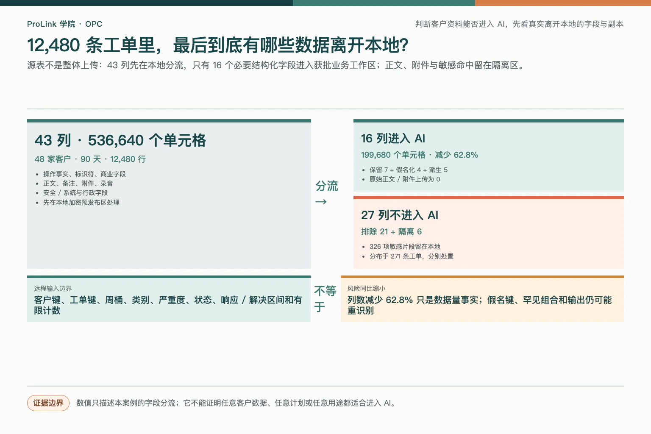The height and width of the screenshot is (434, 651).
Task: Click the top-right note starting with 判断客户资料能否进入 AI
Action: point(519,24)
